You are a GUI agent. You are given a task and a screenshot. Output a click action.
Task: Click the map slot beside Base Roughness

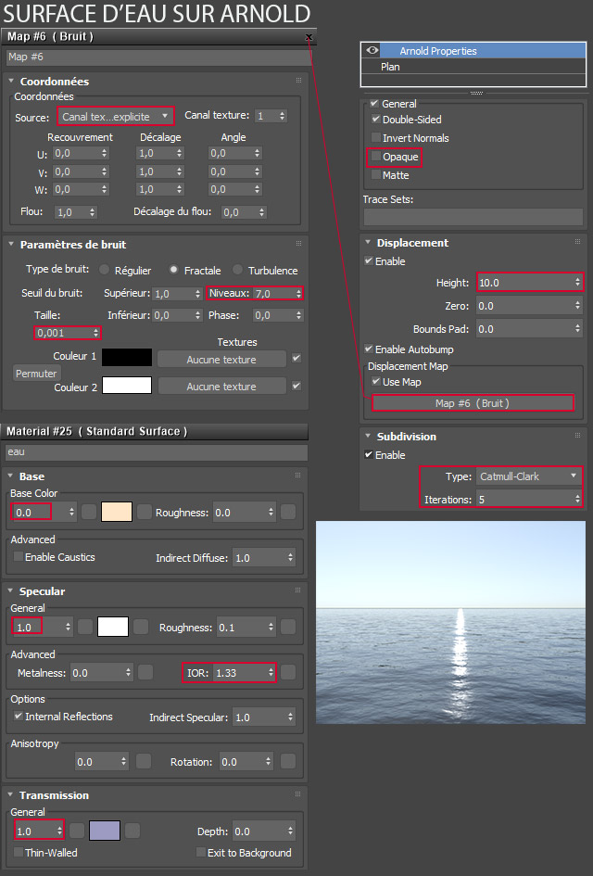[x=288, y=512]
